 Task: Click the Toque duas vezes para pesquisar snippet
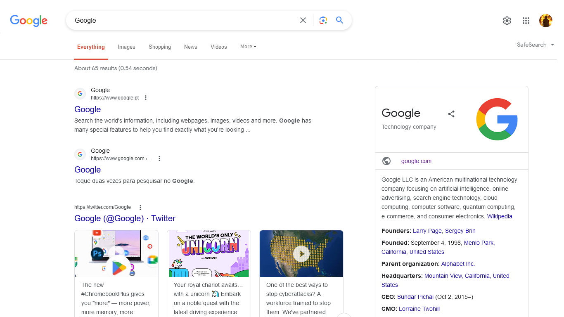click(134, 181)
